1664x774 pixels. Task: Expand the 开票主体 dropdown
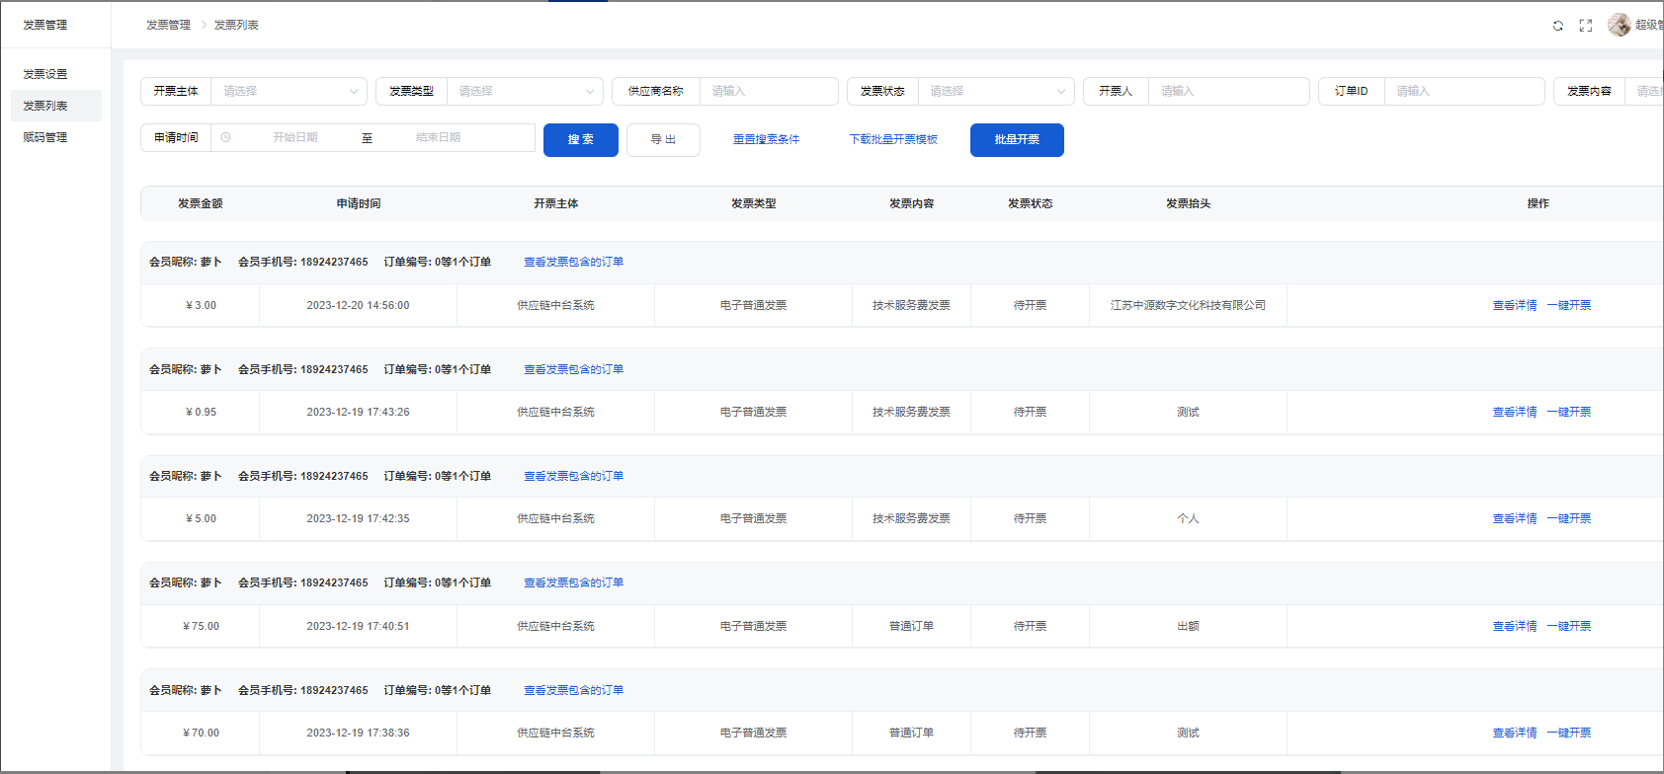point(289,91)
